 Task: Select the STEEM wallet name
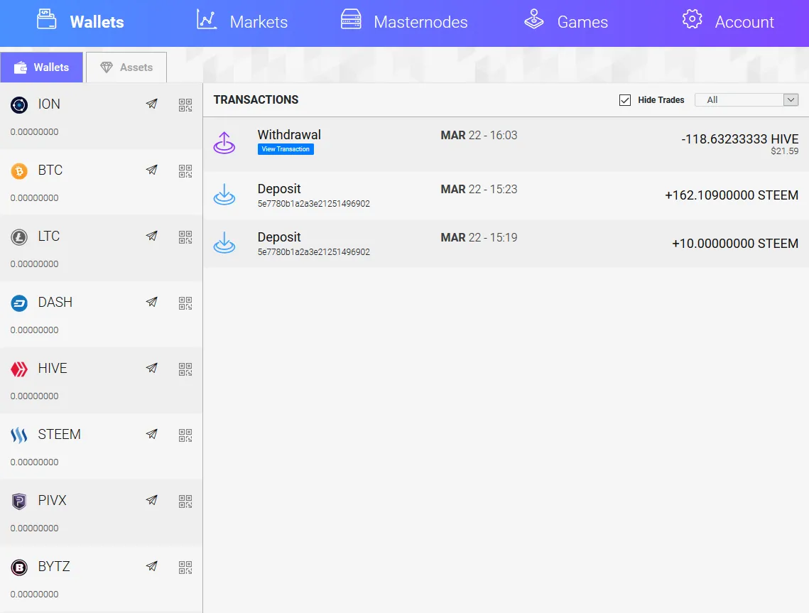[x=60, y=435]
